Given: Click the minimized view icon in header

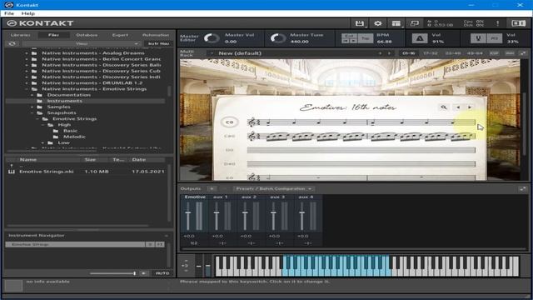Looking at the screenshot, I should [415, 23].
